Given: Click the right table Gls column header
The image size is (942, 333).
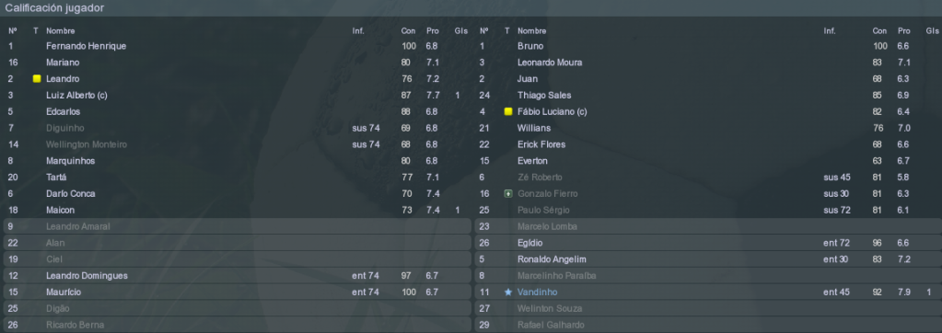Looking at the screenshot, I should pos(932,30).
